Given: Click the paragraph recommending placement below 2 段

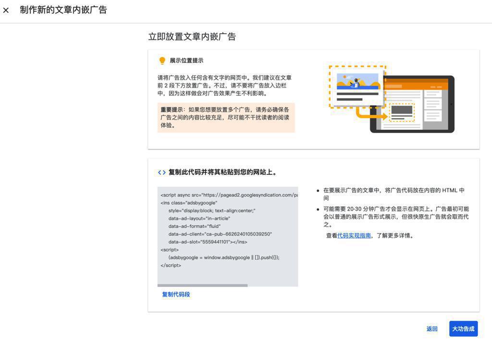Looking at the screenshot, I should [x=224, y=86].
